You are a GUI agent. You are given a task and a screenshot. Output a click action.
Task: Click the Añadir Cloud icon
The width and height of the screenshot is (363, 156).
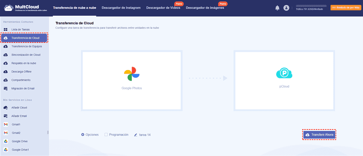(6, 108)
